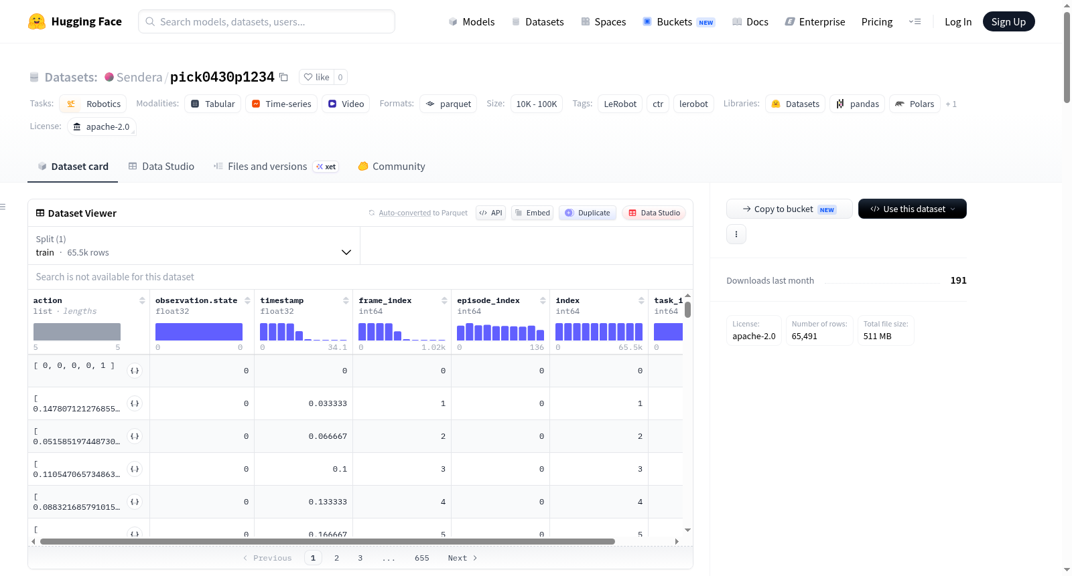The image size is (1072, 576).
Task: Open the API button in Dataset Viewer
Action: point(491,213)
